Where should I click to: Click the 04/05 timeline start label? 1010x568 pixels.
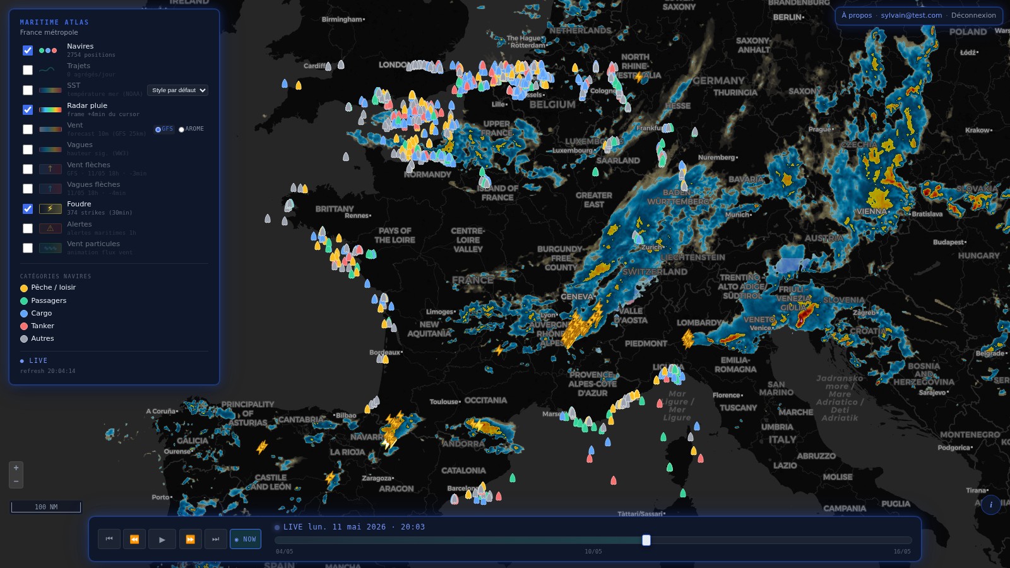tap(285, 552)
